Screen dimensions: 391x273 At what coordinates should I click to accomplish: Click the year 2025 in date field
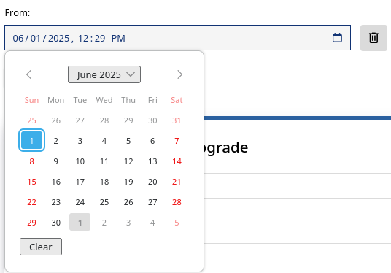(x=58, y=39)
